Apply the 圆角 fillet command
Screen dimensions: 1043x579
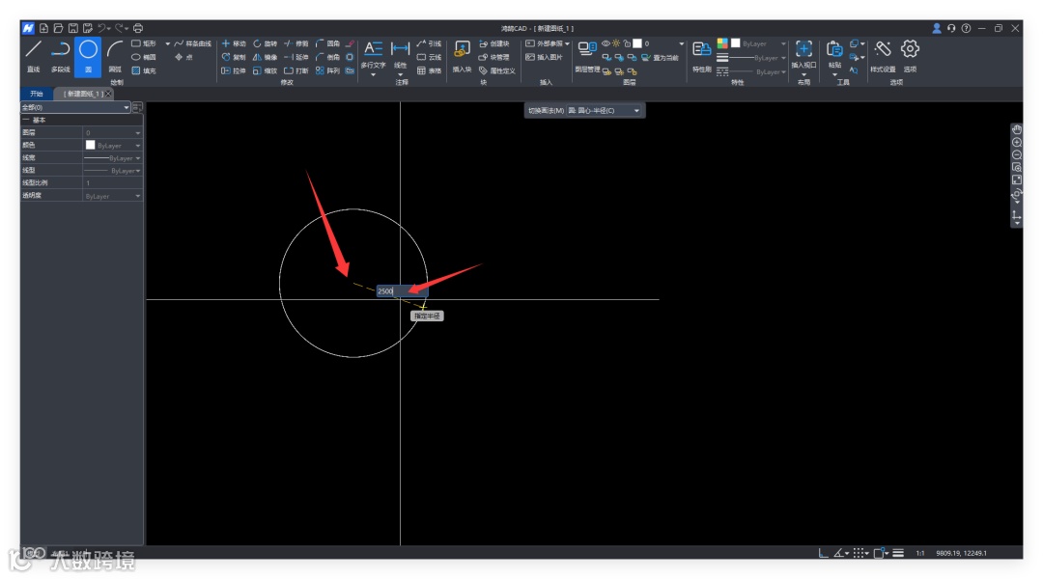(327, 43)
